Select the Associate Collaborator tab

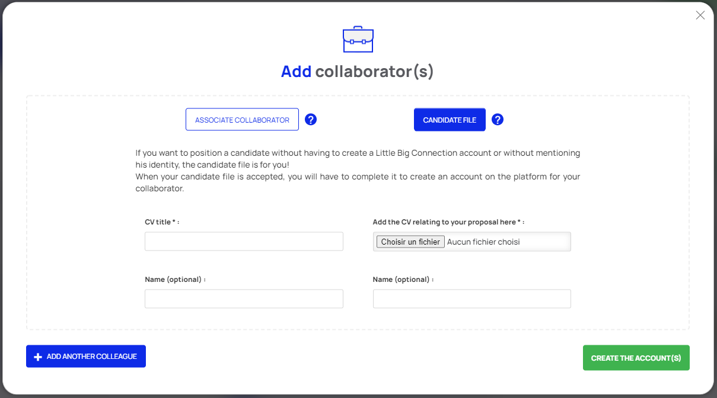click(x=242, y=120)
